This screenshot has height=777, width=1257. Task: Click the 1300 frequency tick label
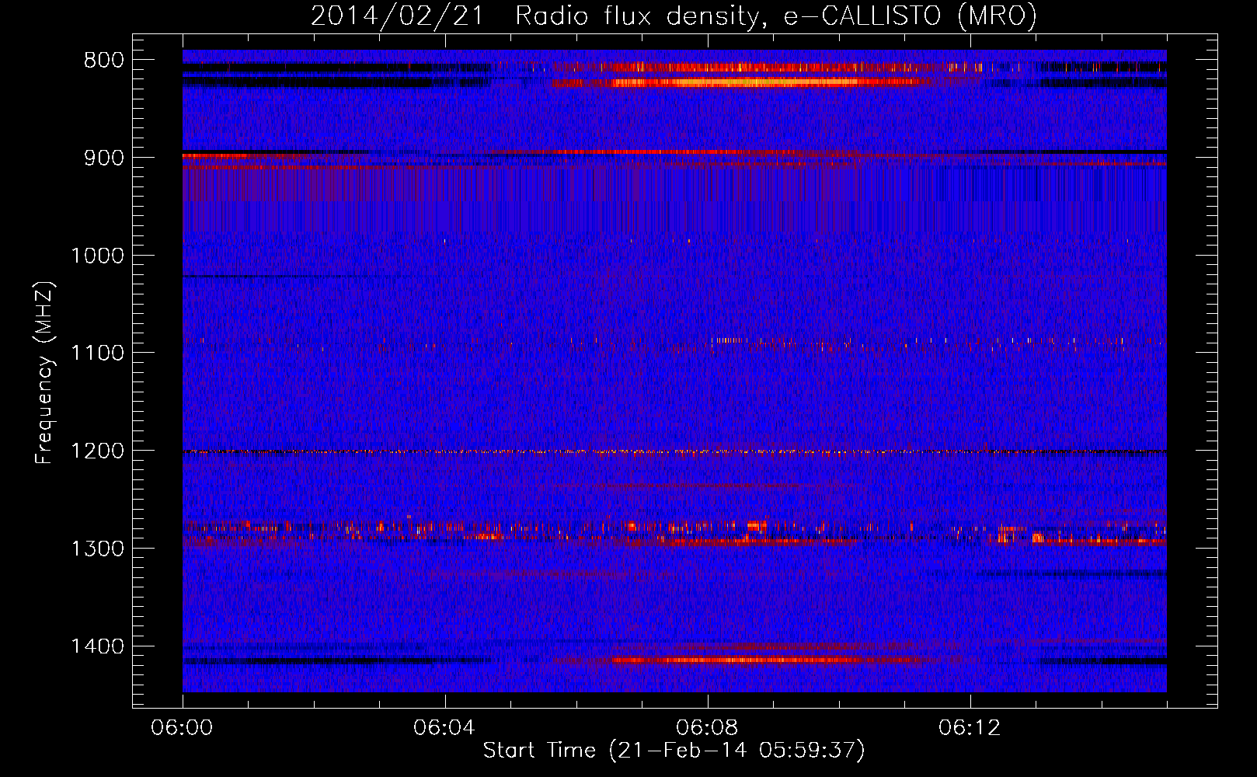click(x=97, y=549)
